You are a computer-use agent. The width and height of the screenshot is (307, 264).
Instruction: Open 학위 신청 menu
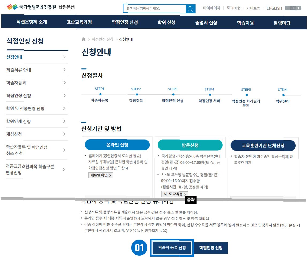coord(166,22)
